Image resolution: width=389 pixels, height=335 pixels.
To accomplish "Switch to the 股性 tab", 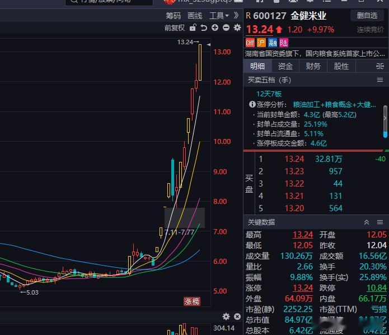I will pos(341,66).
